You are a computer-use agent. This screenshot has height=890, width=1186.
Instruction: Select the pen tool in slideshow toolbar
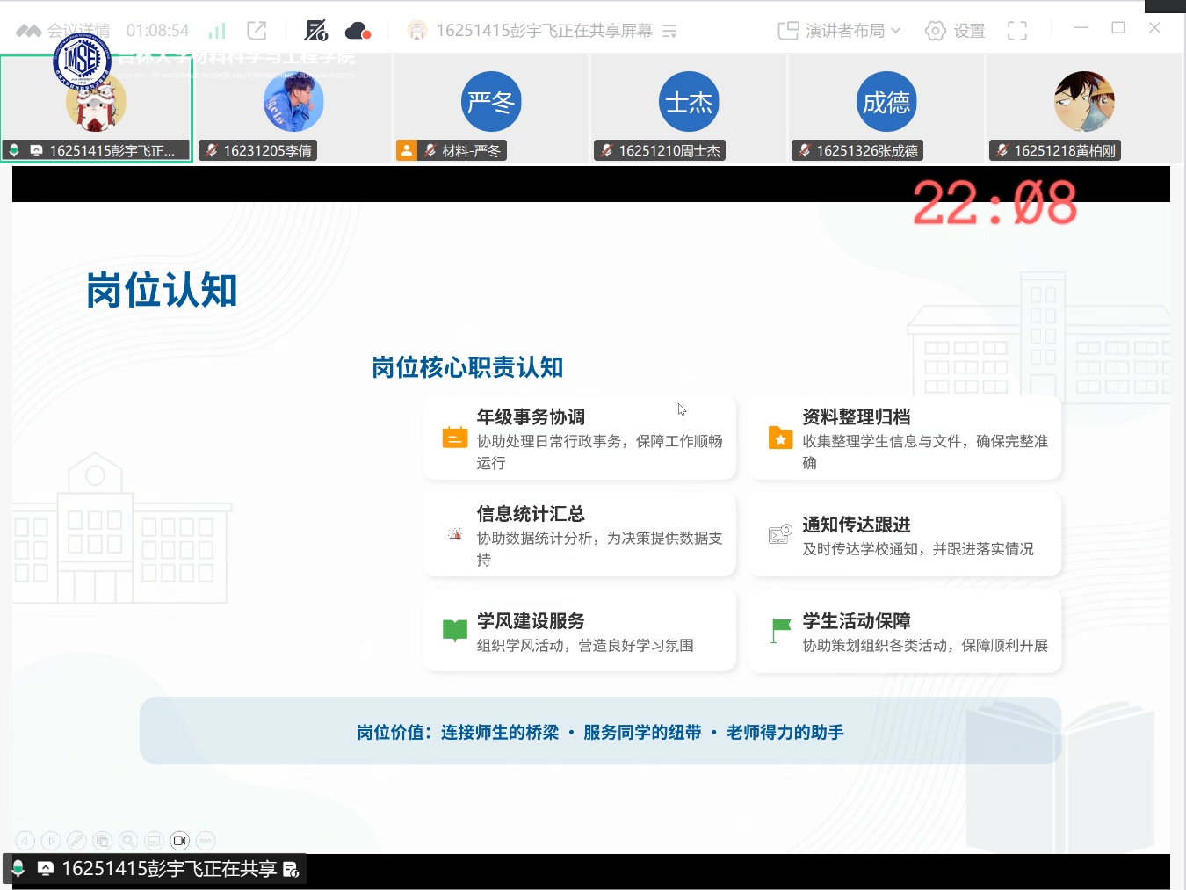pos(76,841)
